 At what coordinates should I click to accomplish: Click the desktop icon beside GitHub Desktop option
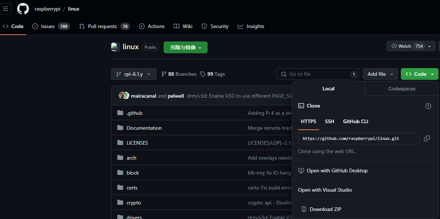click(x=301, y=171)
